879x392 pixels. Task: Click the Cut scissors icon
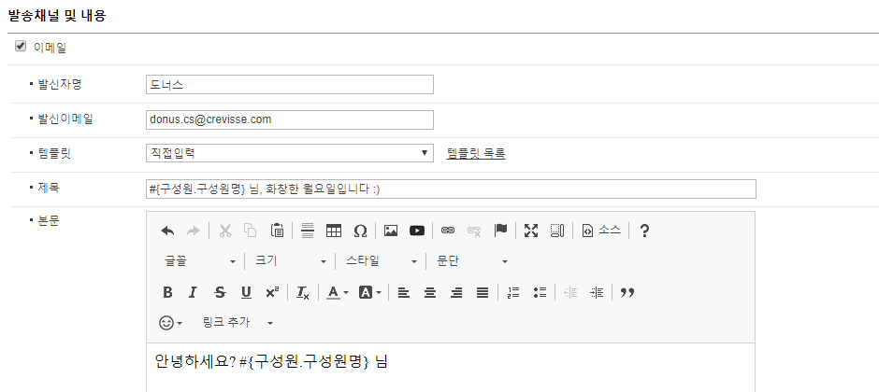click(224, 231)
